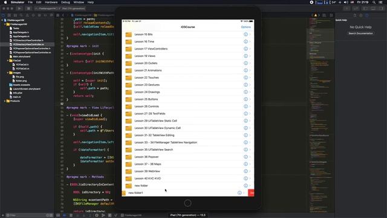The image size is (387, 218).
Task: Open Lesson 40 KVC-KVO folder
Action: tap(188, 179)
